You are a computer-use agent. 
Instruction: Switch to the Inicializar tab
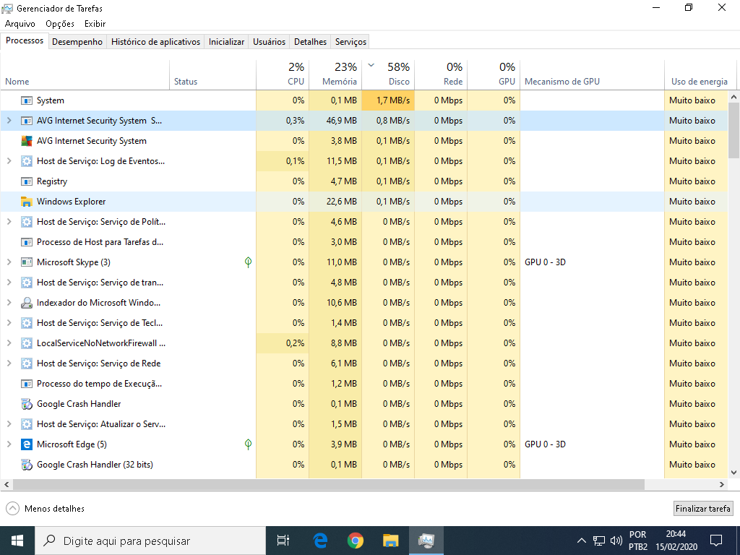click(x=226, y=41)
